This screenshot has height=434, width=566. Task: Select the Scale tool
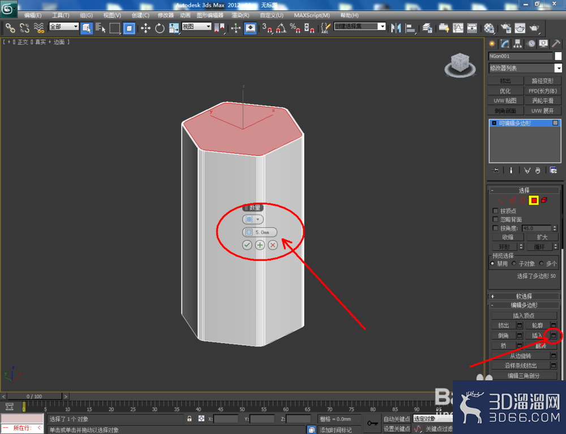pos(174,28)
